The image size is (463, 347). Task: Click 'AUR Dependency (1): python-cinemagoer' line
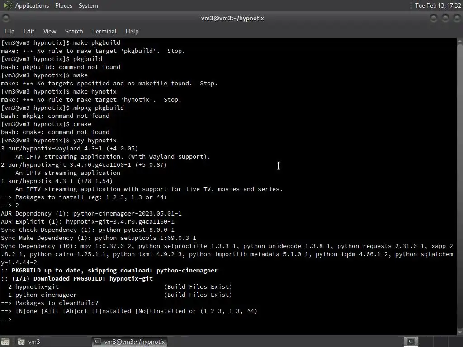tap(91, 213)
